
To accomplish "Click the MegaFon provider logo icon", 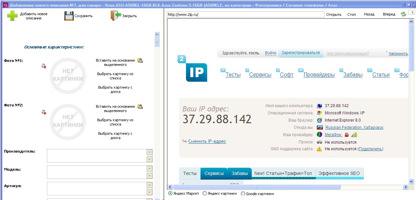I will tap(319, 134).
